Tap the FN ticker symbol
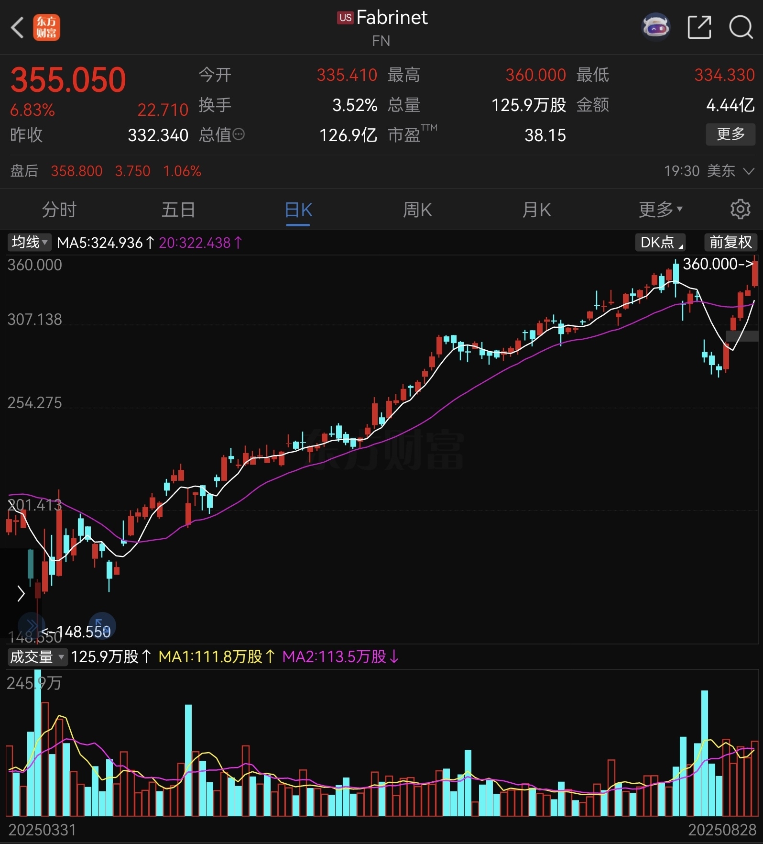 point(381,41)
